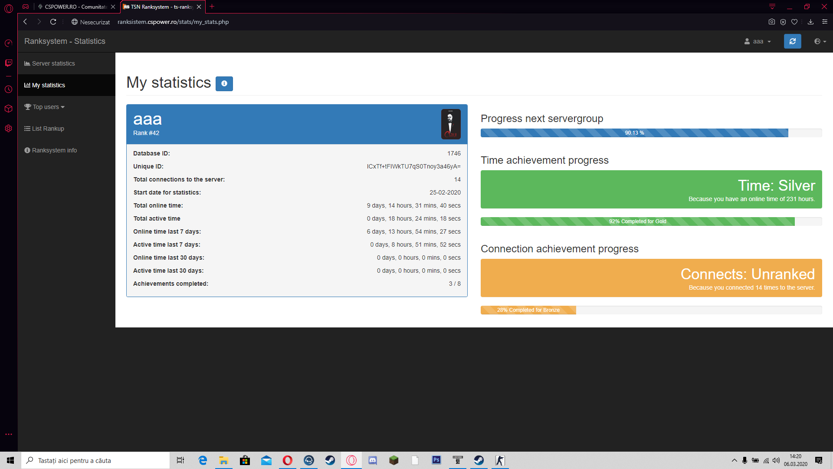Reload the current page
The image size is (833, 469).
[53, 22]
